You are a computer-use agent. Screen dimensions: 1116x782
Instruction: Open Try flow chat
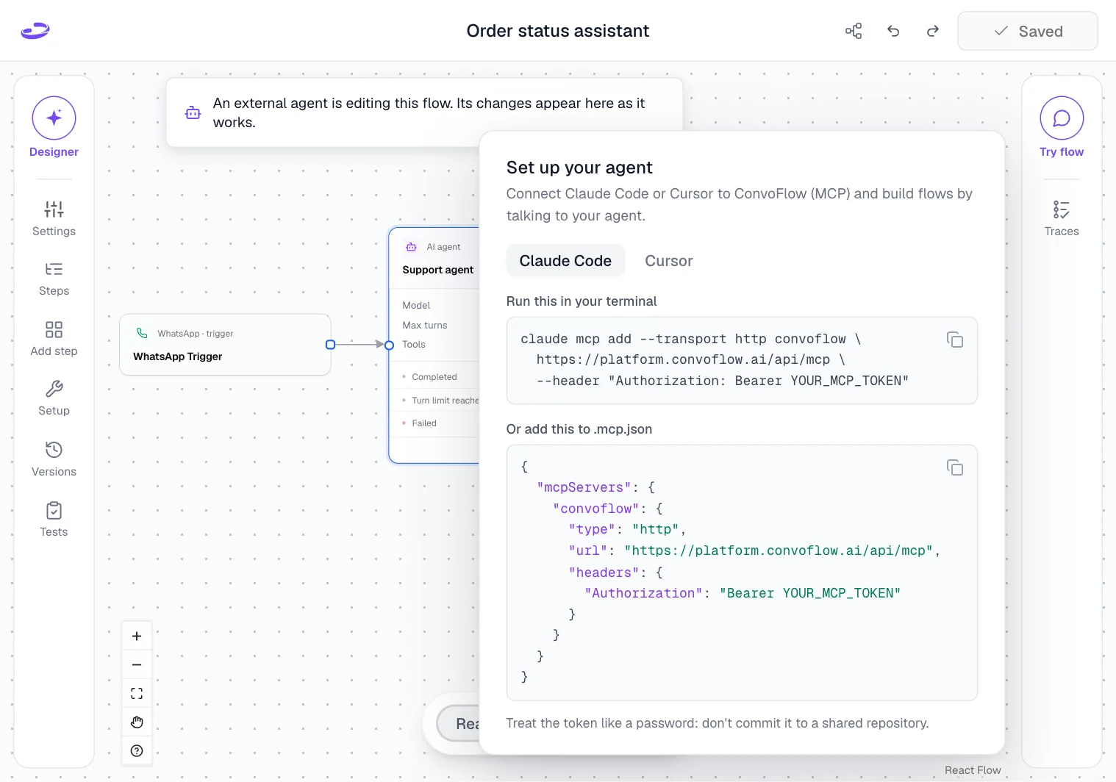pyautogui.click(x=1062, y=127)
